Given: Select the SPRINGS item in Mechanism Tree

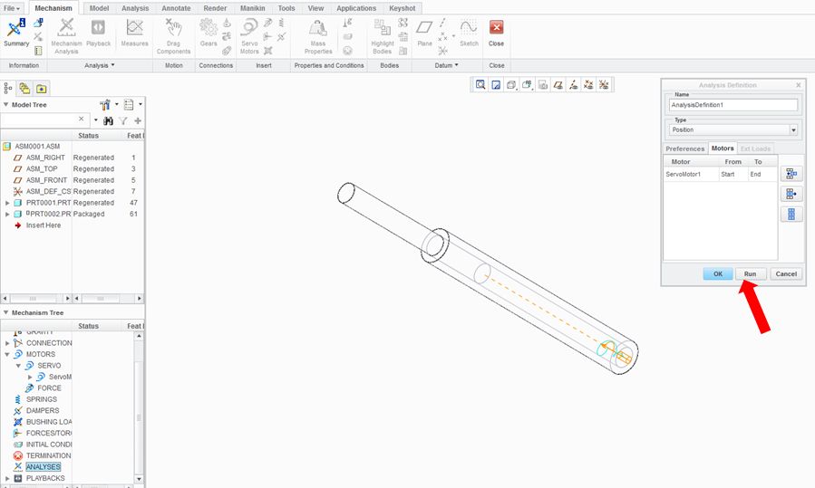Looking at the screenshot, I should pos(42,399).
